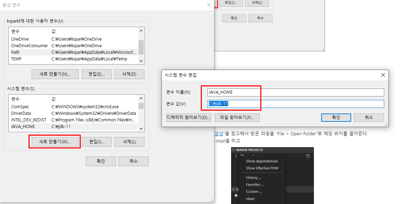The width and height of the screenshot is (411, 204).
Task: Expand the Maven project tree node arrow
Action: click(236, 156)
